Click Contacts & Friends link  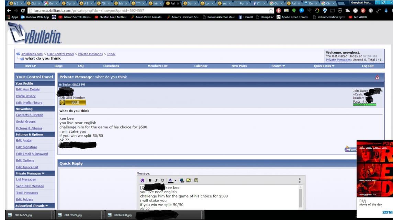coord(30,115)
